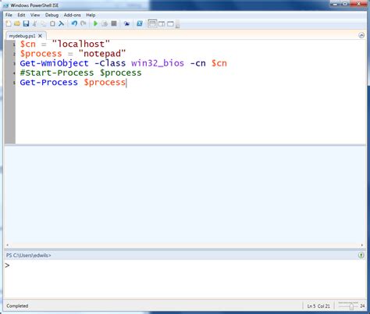Click the Ln 5 Col 21 status indicator
The width and height of the screenshot is (370, 314).
click(x=318, y=306)
